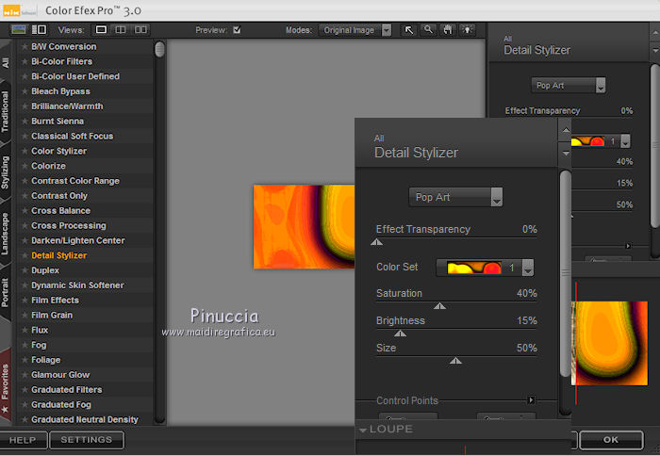Select the pan hand tool
The height and width of the screenshot is (456, 660).
click(x=448, y=30)
